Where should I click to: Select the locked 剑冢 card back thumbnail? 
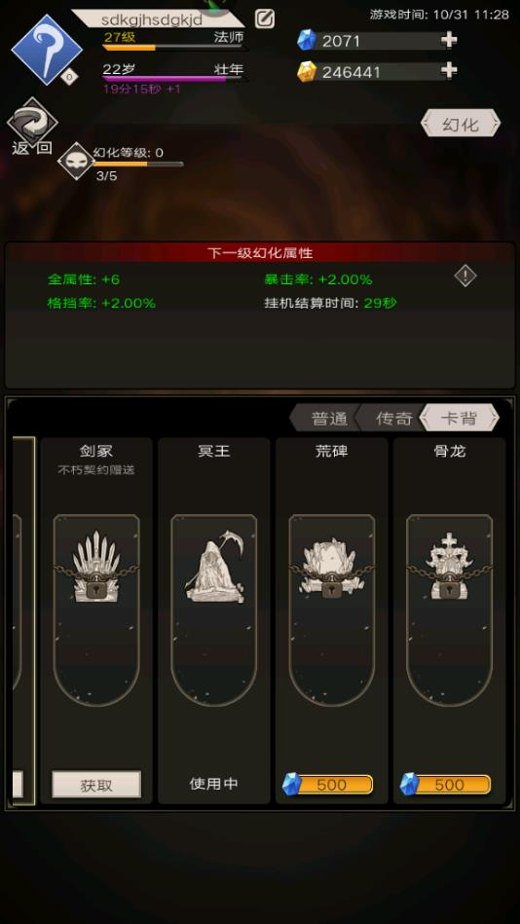point(96,610)
